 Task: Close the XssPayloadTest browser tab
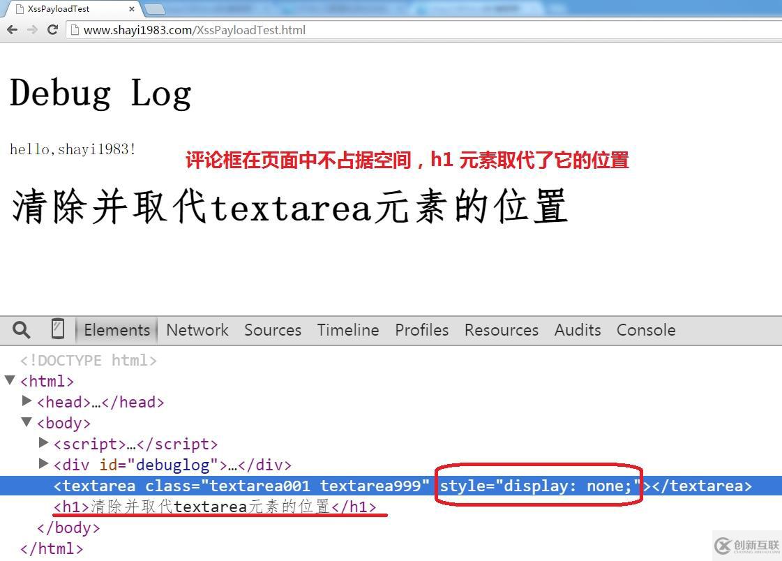[132, 9]
